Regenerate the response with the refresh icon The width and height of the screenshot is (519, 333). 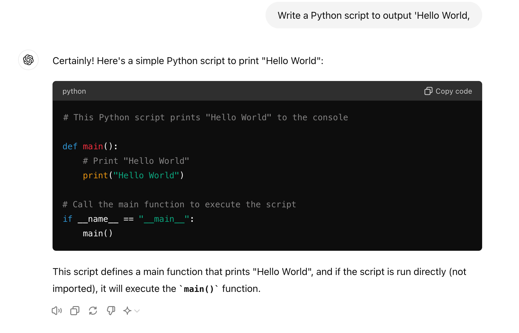tap(93, 310)
